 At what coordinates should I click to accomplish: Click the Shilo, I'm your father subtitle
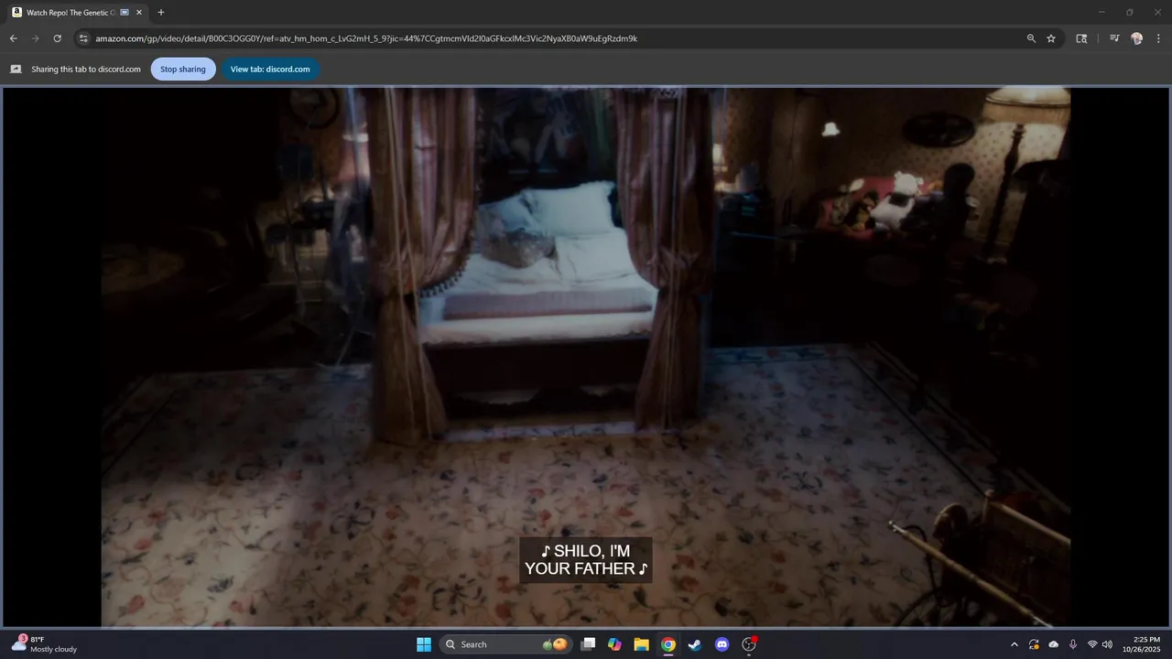586,559
